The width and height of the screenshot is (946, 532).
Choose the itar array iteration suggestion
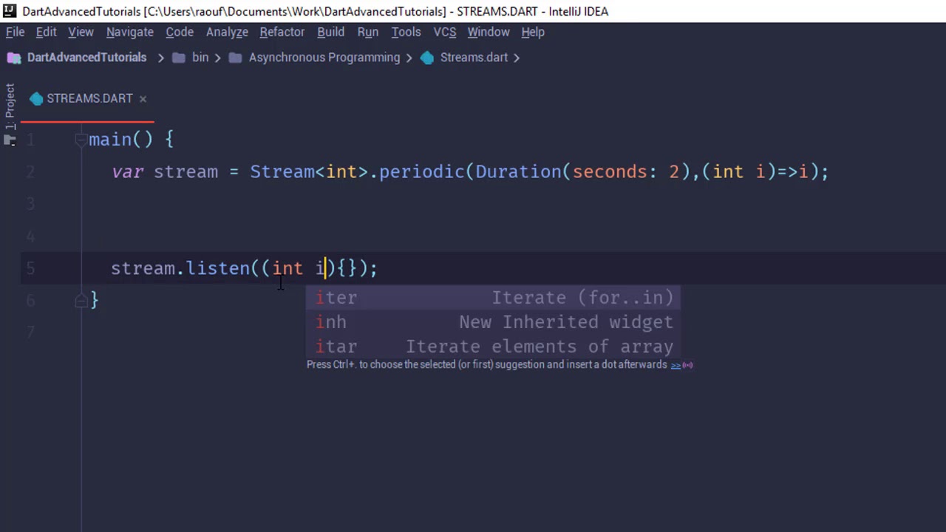point(494,347)
